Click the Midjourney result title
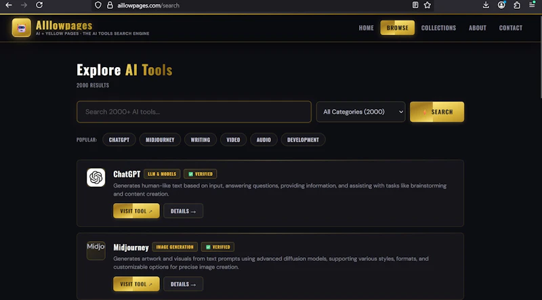The height and width of the screenshot is (300, 542). 131,247
